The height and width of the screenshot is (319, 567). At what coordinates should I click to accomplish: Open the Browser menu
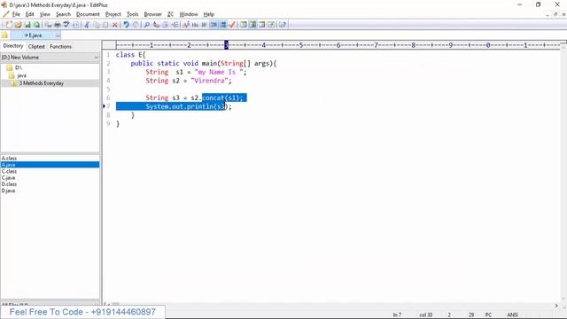(x=152, y=14)
